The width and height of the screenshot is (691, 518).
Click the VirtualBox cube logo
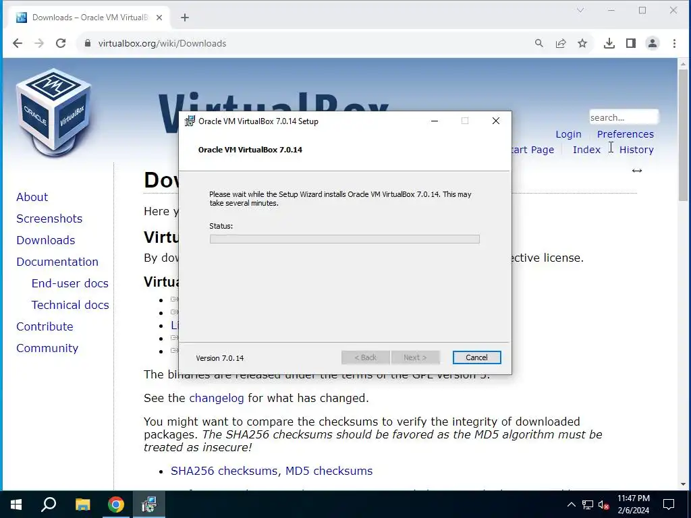coord(54,113)
